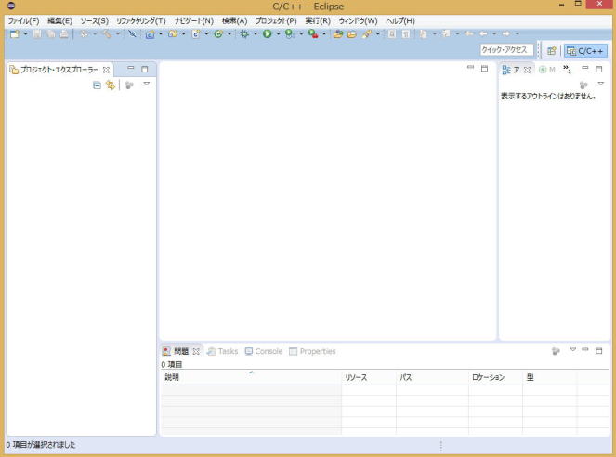Sort by the リソース column header
The width and height of the screenshot is (616, 457).
369,377
